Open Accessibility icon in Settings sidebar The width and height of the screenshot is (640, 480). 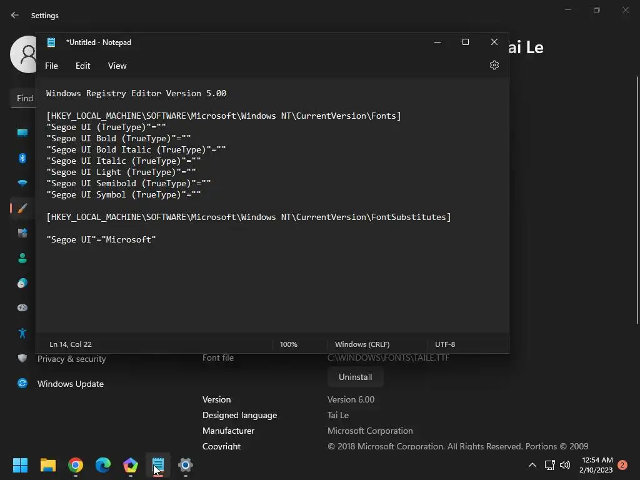click(x=22, y=332)
